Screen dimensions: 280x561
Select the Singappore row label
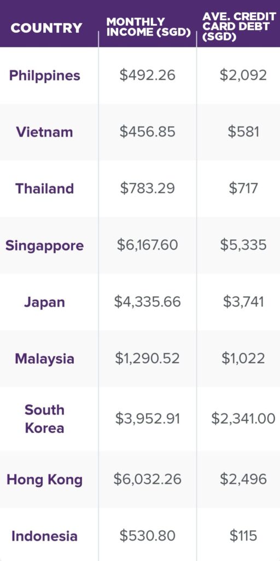coord(45,245)
